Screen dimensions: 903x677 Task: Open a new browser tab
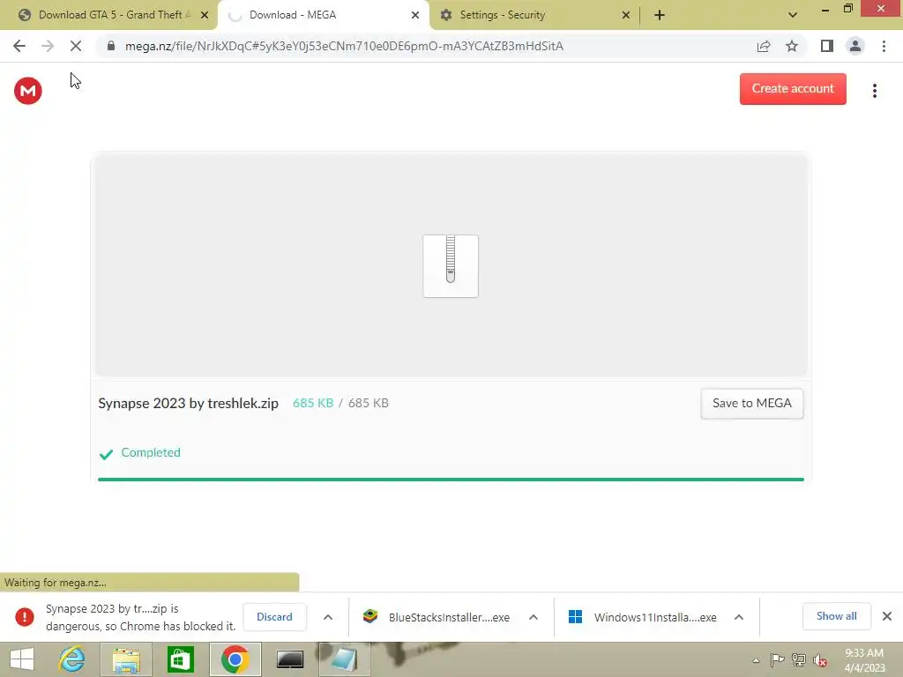pyautogui.click(x=660, y=15)
